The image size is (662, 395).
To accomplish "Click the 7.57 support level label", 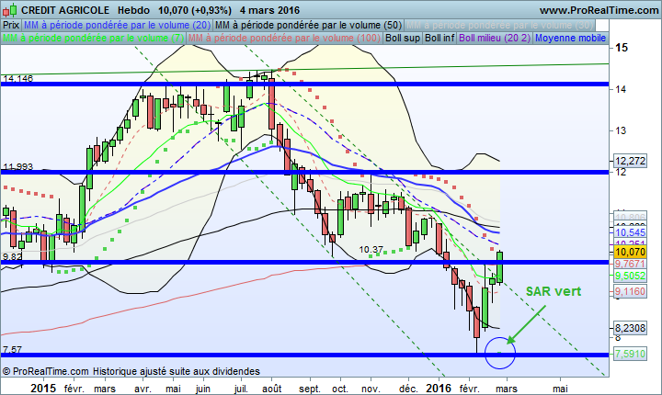I will 12,349.
